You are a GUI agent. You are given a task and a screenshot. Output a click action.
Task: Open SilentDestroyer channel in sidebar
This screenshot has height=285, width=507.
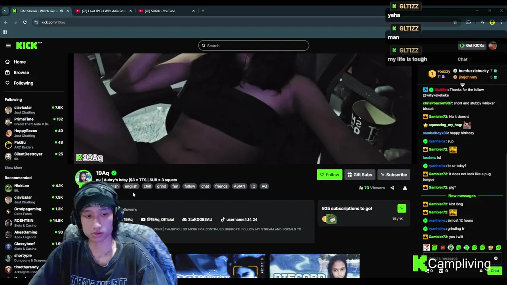[34, 156]
